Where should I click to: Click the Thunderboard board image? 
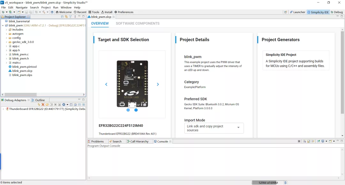click(132, 84)
